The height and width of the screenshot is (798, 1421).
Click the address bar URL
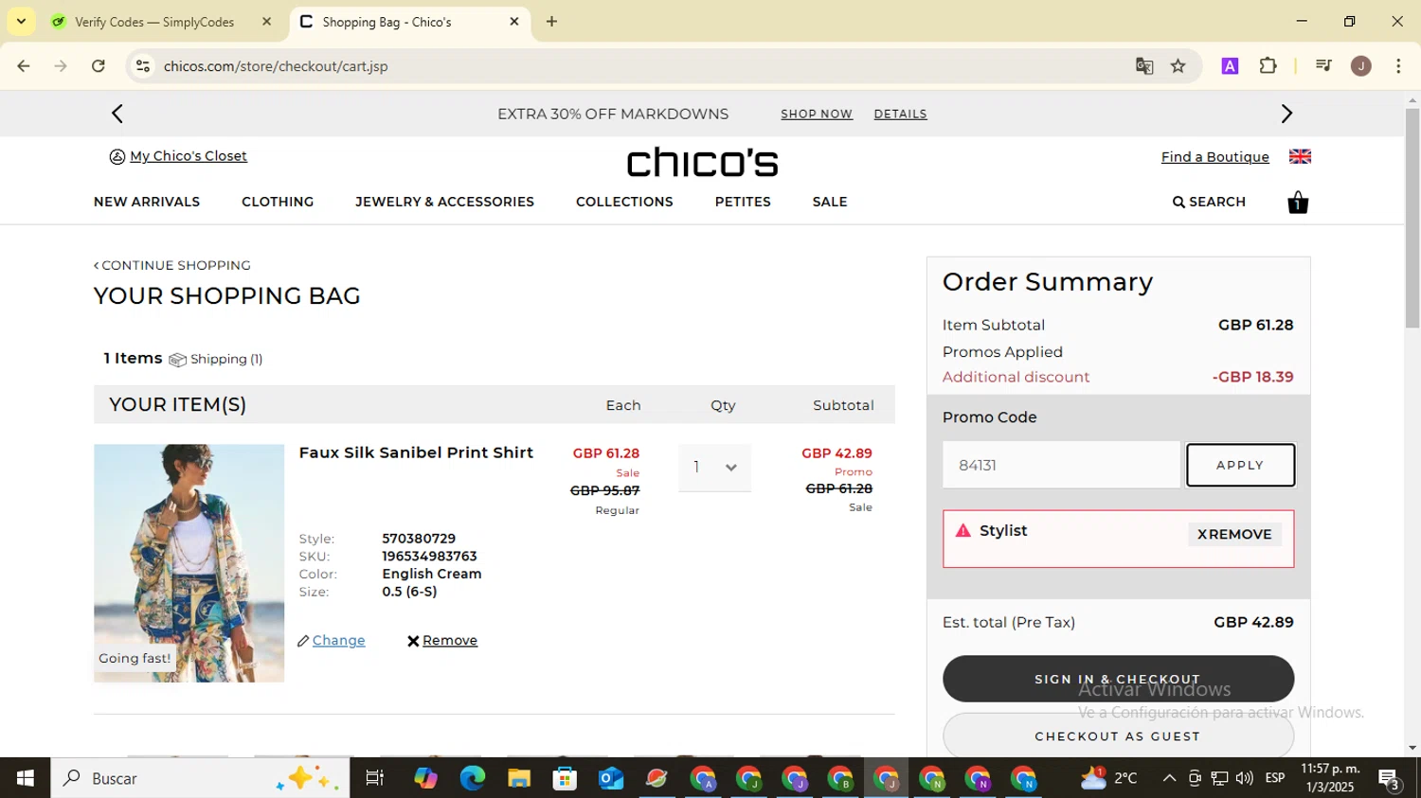(276, 66)
